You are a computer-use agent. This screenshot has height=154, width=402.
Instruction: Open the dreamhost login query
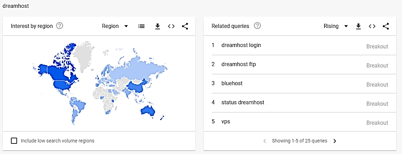(x=241, y=45)
